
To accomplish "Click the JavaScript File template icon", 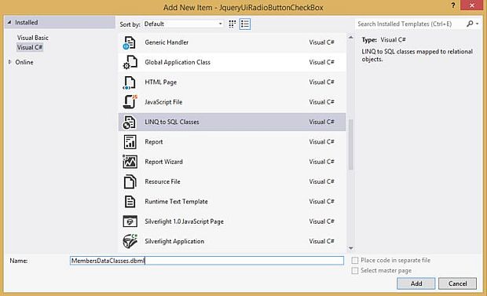I will (x=130, y=102).
